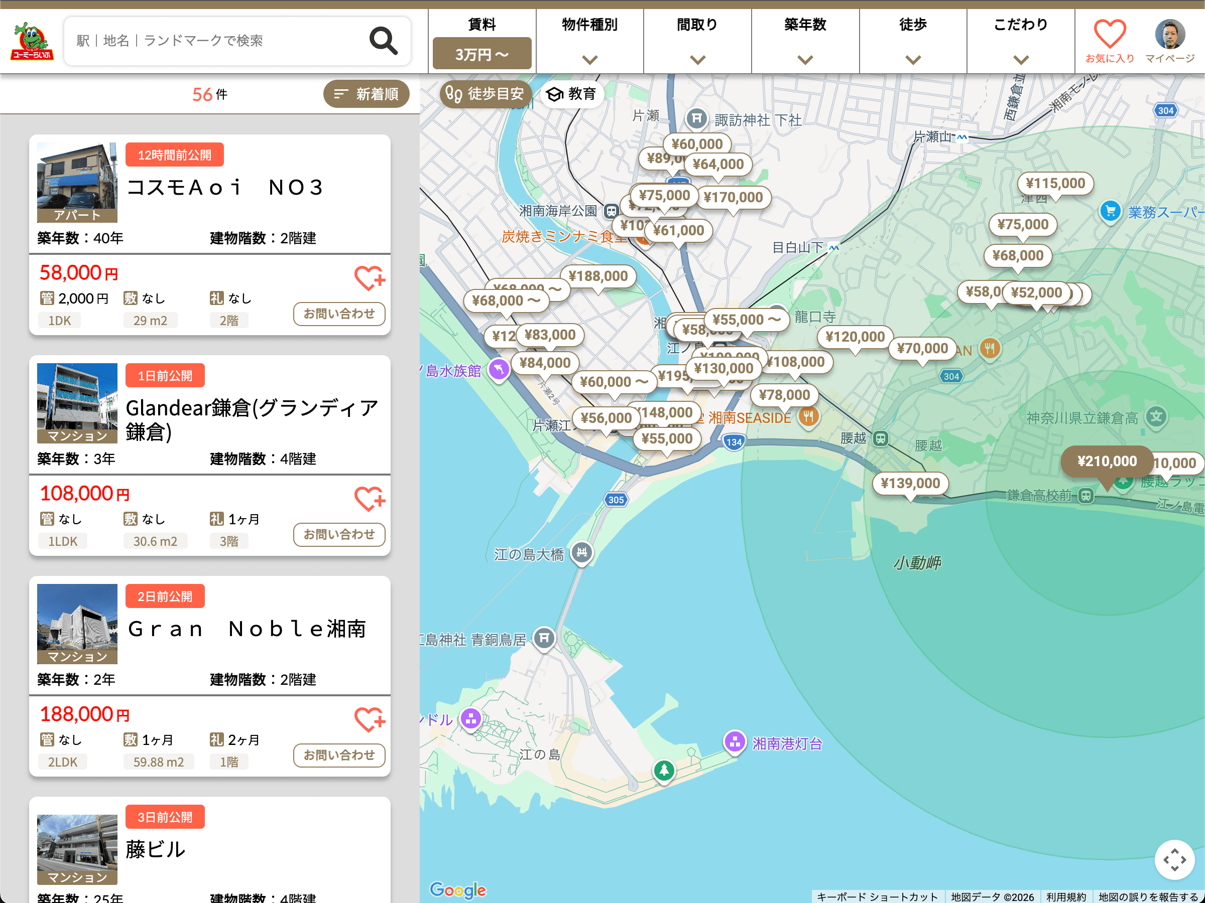1205x903 pixels.
Task: Open the 物件種別 filter dropdown
Action: point(590,41)
